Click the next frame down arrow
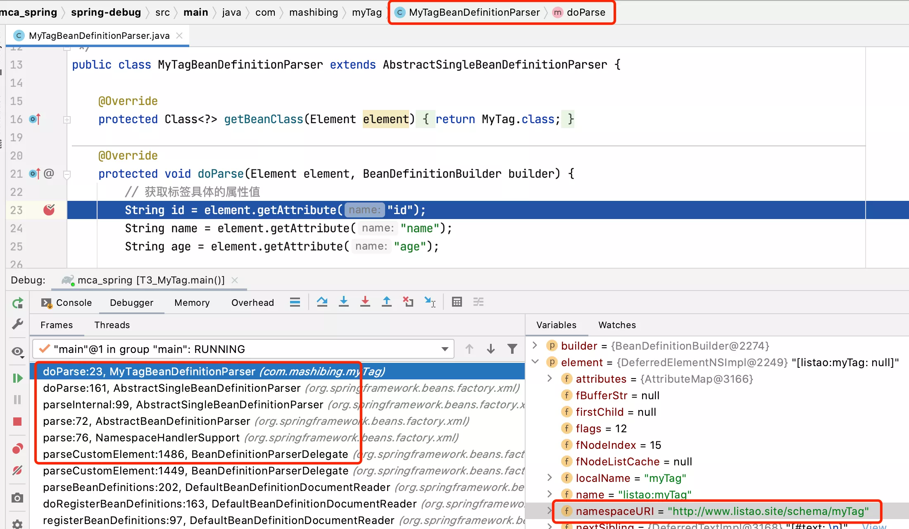 490,349
